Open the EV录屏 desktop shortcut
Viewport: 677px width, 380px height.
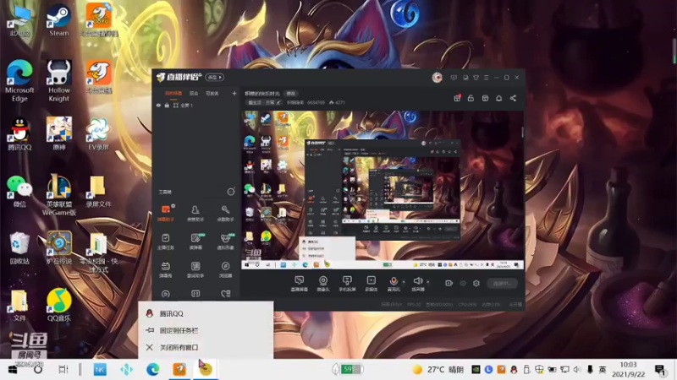pyautogui.click(x=98, y=134)
